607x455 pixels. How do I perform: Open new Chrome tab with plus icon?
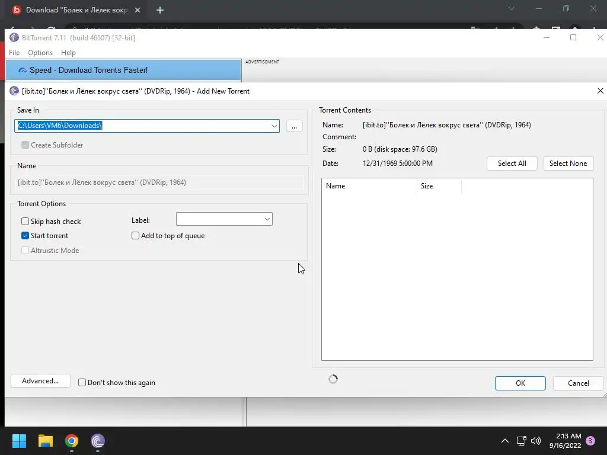pos(160,10)
